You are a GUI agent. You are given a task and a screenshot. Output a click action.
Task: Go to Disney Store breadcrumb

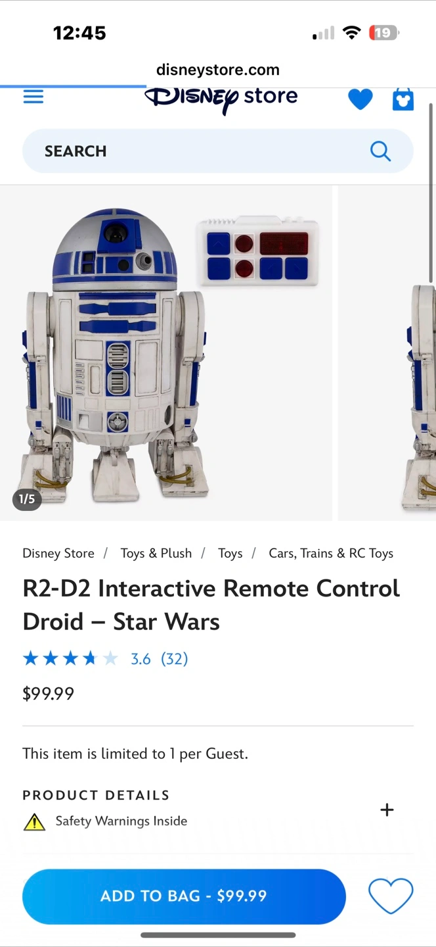(58, 553)
